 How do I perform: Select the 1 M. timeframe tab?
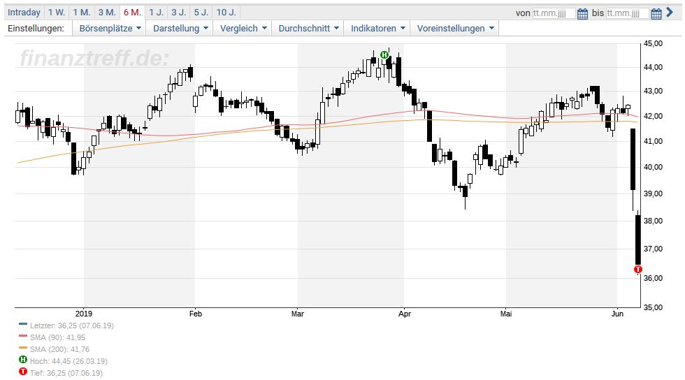[x=82, y=13]
